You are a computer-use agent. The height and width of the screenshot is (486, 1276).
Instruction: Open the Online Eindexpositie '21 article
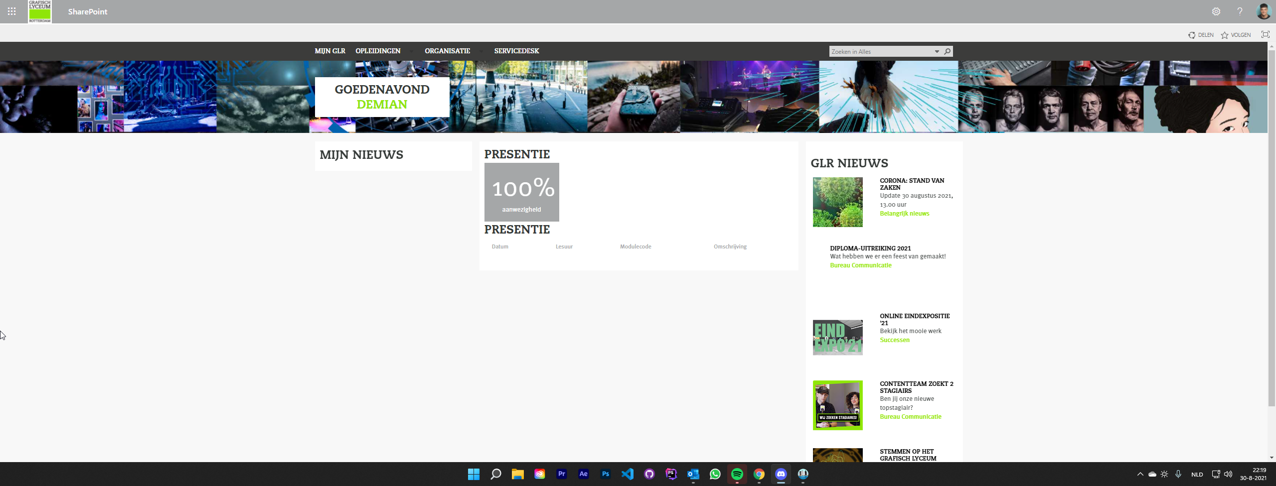coord(914,319)
